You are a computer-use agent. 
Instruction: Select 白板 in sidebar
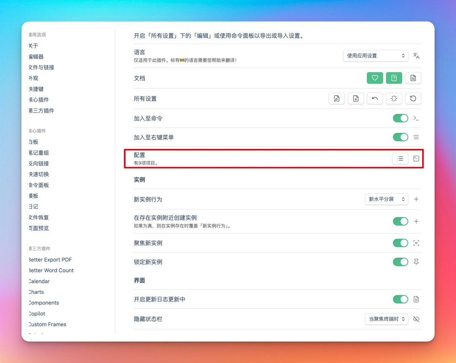(x=33, y=142)
